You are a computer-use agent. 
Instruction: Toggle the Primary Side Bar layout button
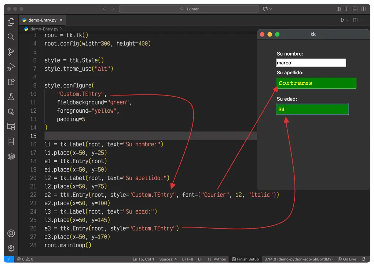click(x=347, y=9)
